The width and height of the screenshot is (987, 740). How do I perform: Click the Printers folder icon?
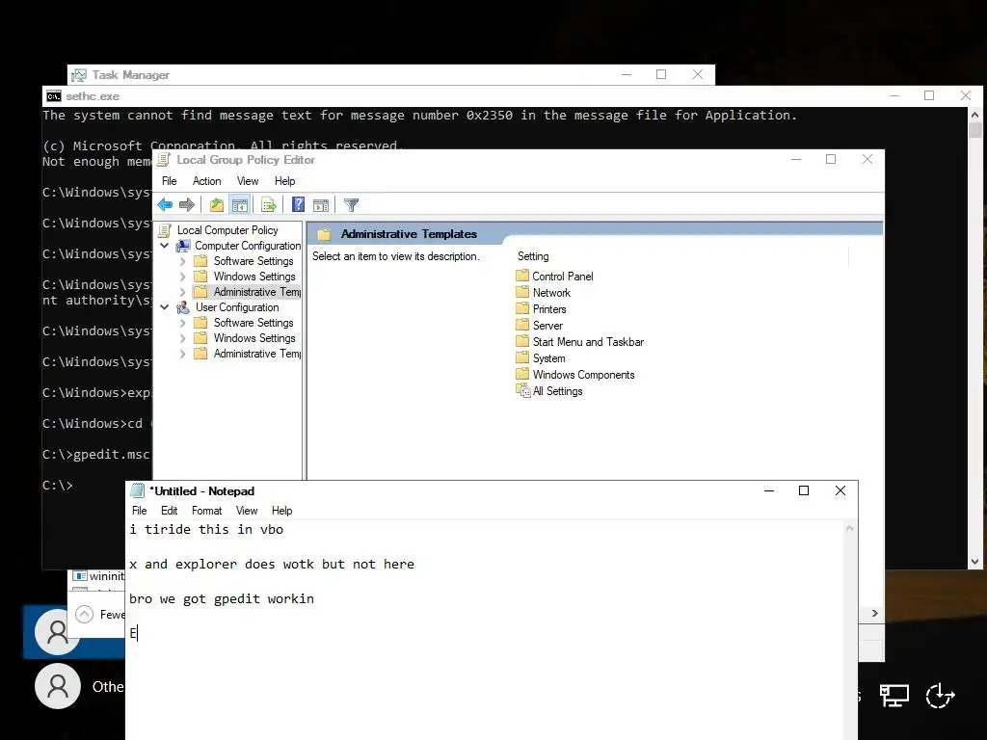click(522, 308)
